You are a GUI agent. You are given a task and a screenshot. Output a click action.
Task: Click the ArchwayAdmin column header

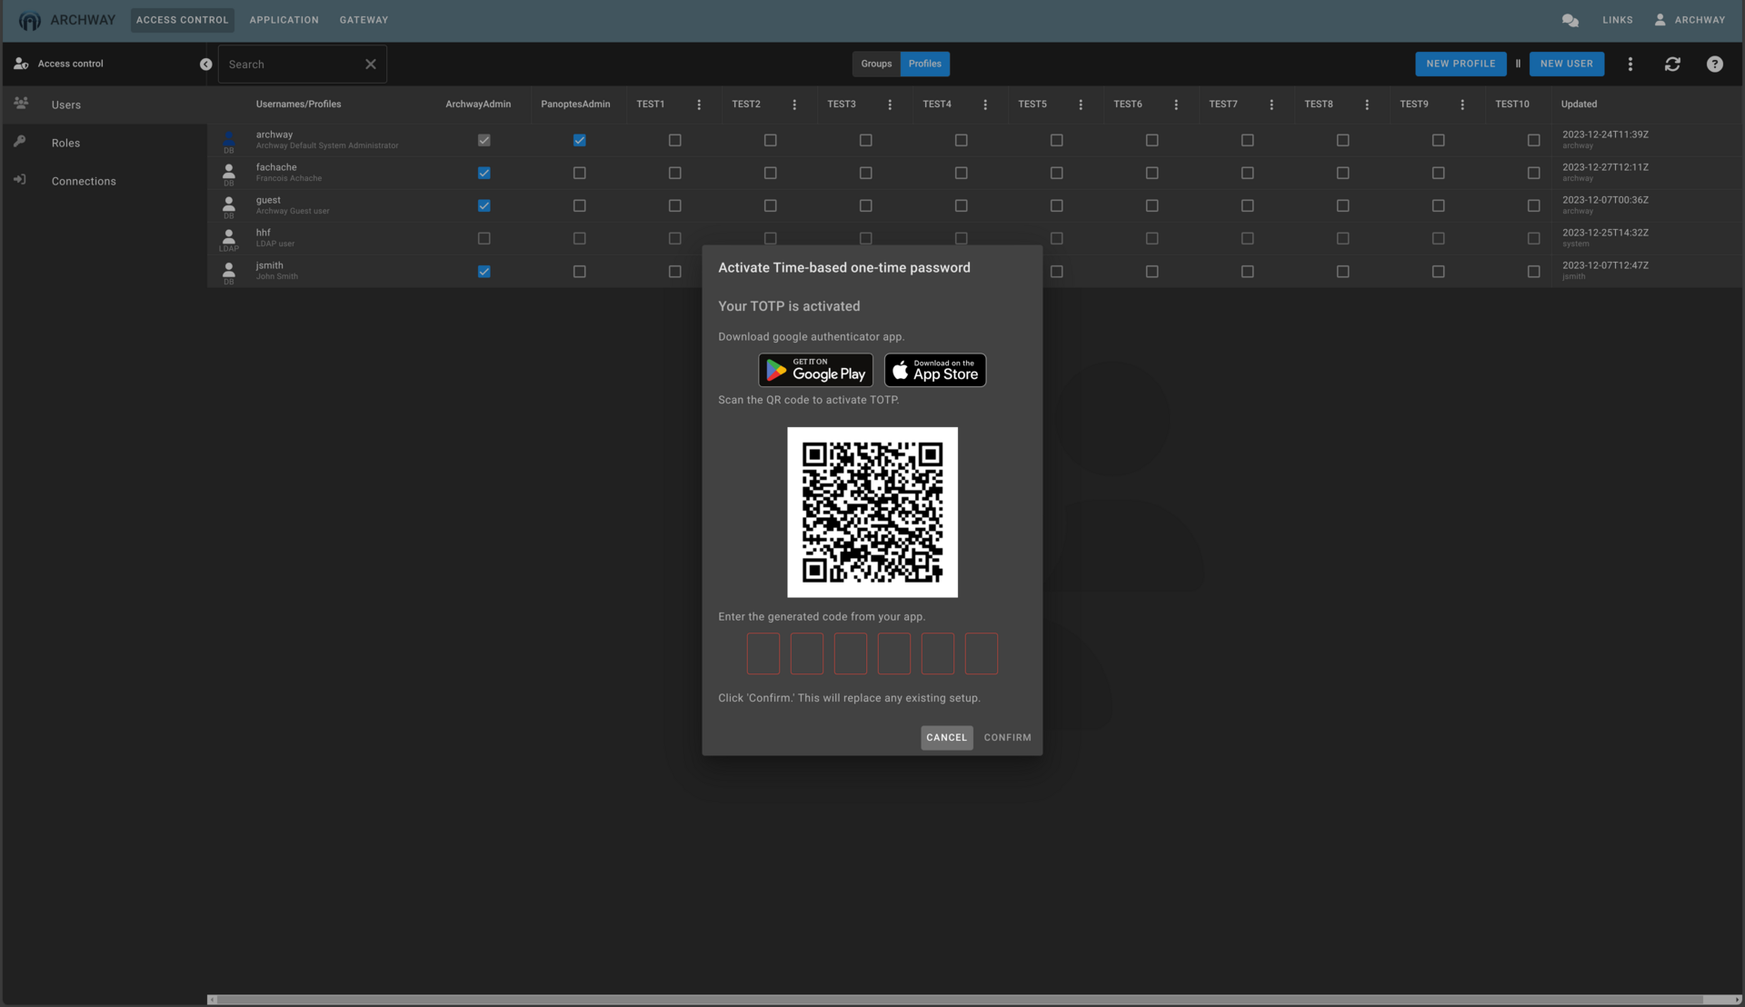(x=478, y=105)
